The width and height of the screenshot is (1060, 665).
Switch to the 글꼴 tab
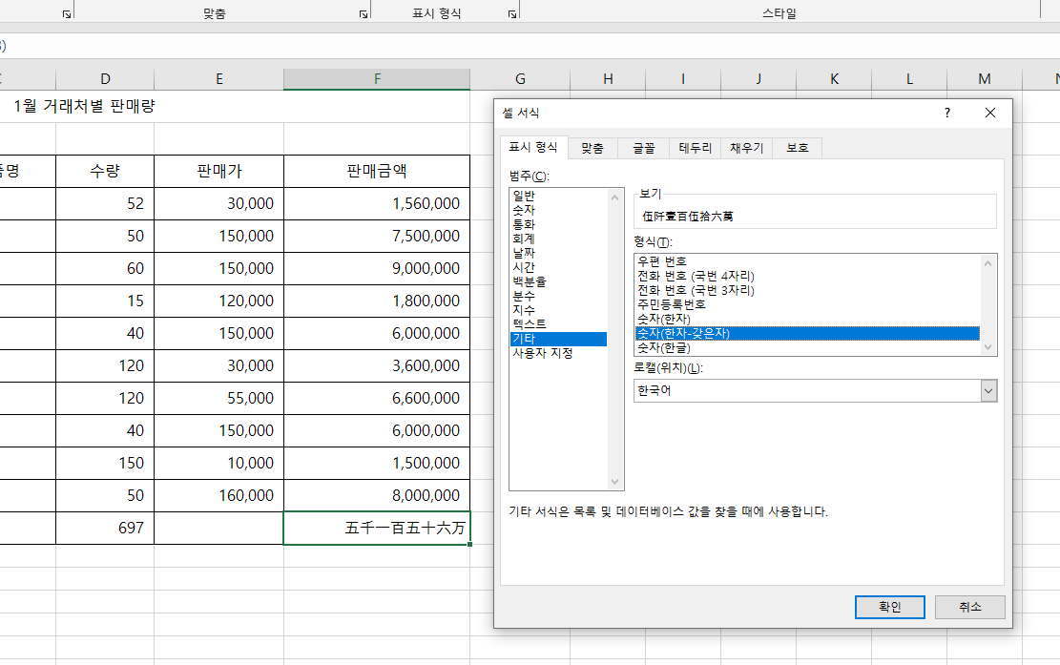coord(644,148)
